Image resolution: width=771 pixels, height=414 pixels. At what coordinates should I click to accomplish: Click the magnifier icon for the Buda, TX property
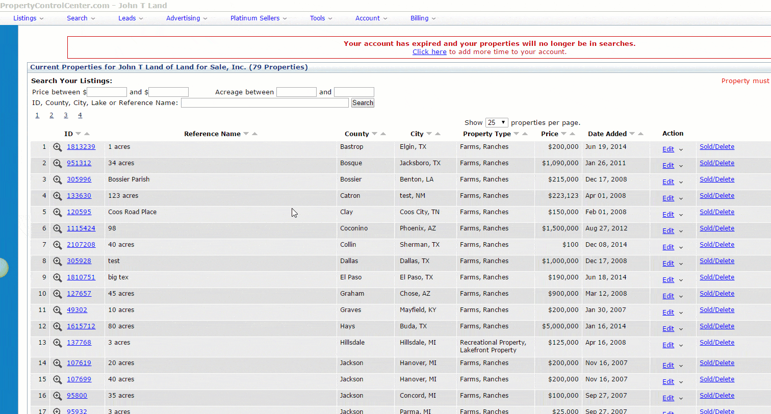click(x=57, y=326)
